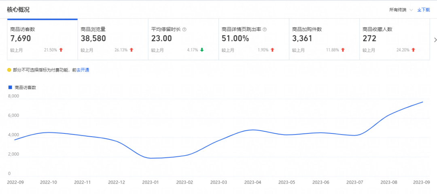This screenshot has height=194, width=437.
Task: Select the 商品访客数 metric tab
Action: (x=42, y=40)
